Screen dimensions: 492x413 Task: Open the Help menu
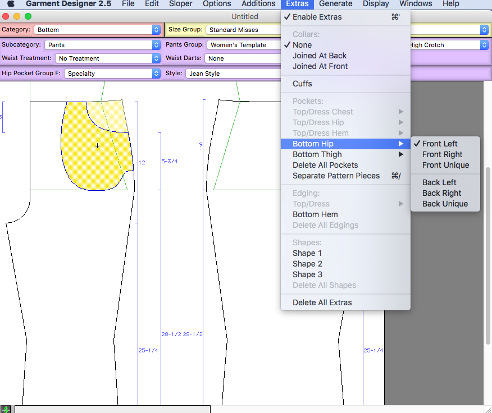pos(451,4)
